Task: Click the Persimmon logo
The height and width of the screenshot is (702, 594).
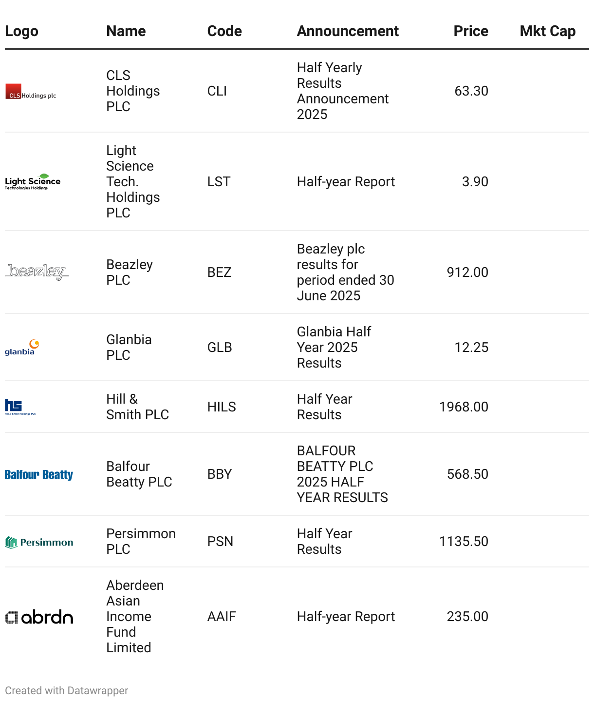Action: (x=39, y=542)
